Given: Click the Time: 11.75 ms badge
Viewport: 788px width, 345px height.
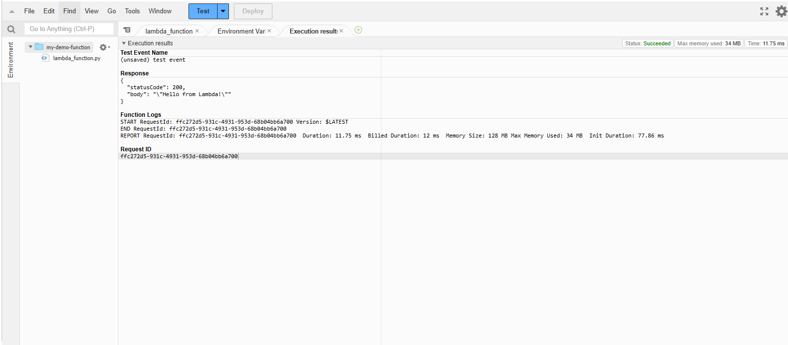Looking at the screenshot, I should pos(766,43).
